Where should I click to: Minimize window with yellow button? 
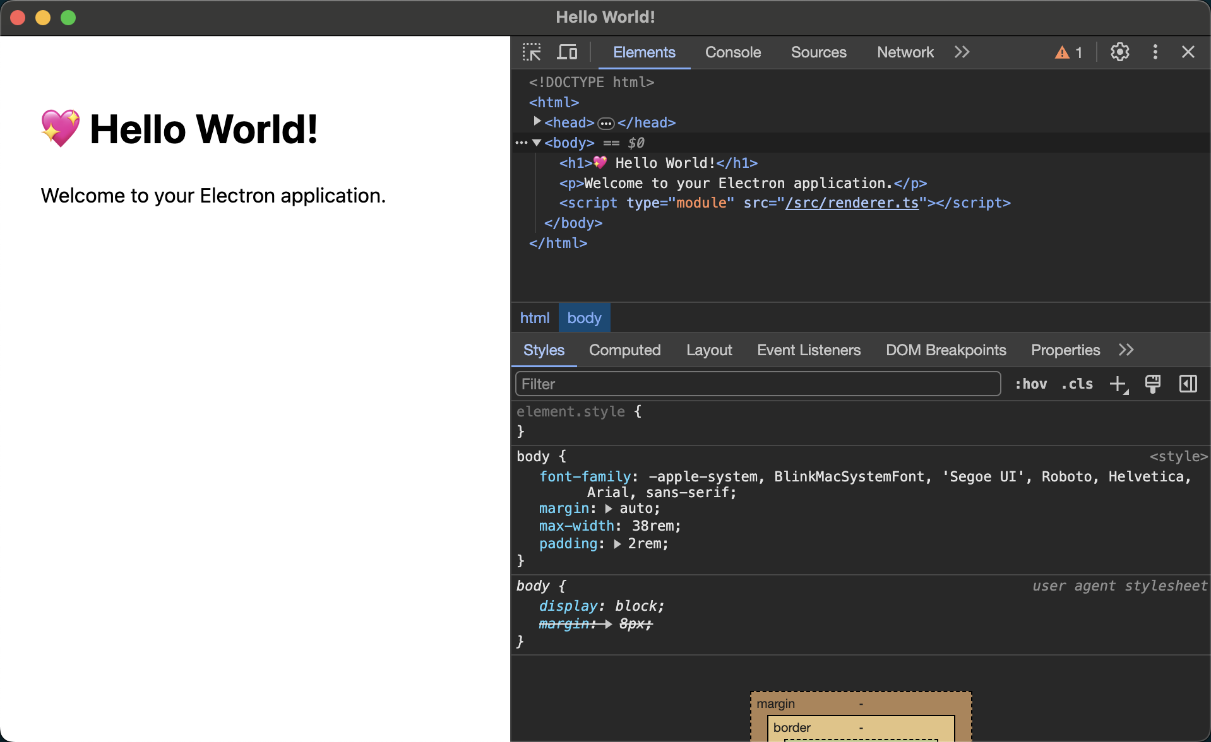coord(43,18)
